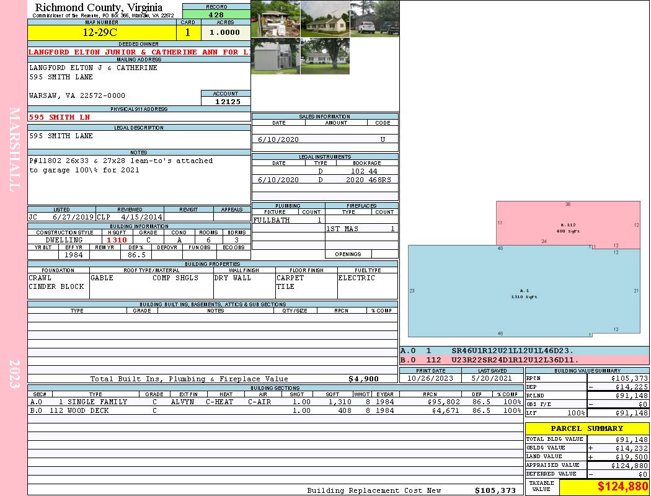Viewport: 651px width, 496px height.
Task: Click the floor finish TILE
Action: (286, 286)
